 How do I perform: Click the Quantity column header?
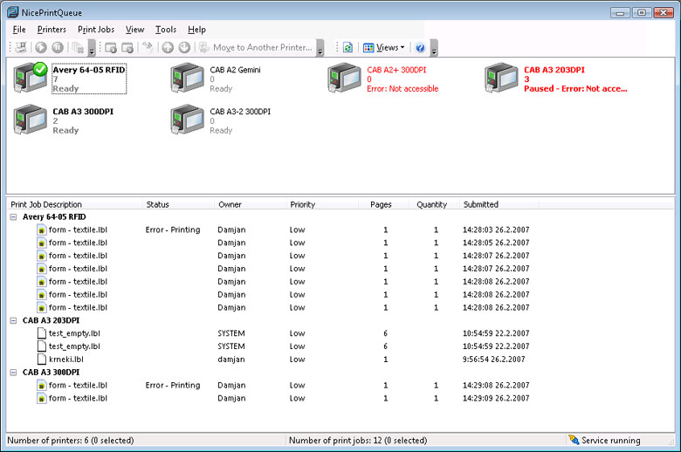(434, 204)
